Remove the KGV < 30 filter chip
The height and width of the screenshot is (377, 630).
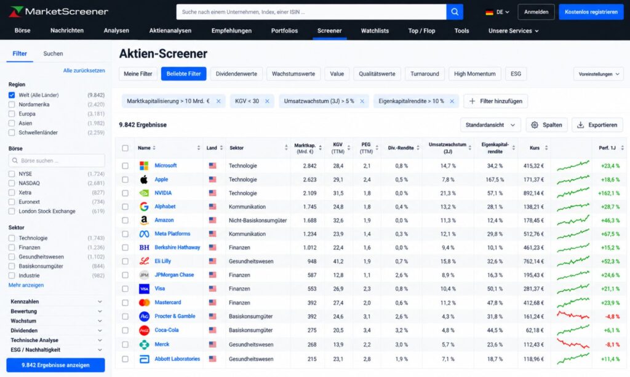267,101
